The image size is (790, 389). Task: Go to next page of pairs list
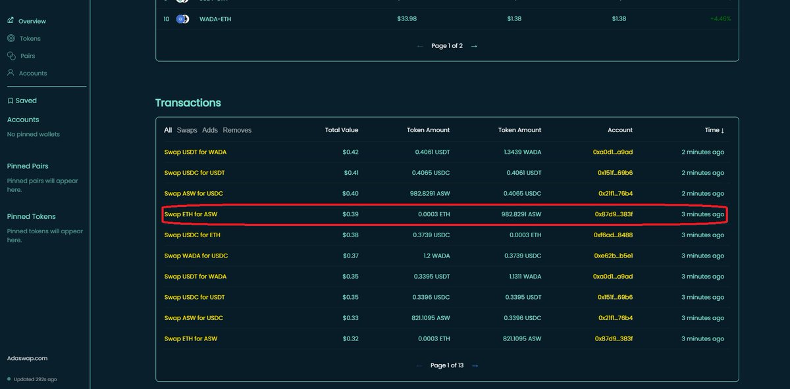point(474,46)
